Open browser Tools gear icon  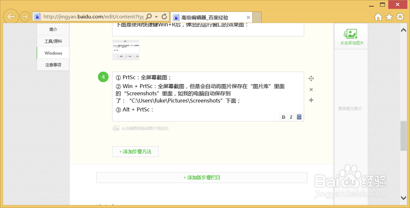(400, 17)
